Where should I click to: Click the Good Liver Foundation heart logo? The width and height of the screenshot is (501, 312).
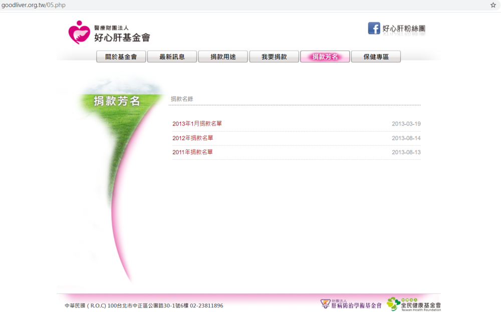79,32
